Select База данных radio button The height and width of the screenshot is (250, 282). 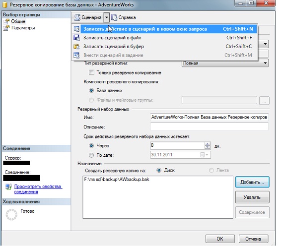tap(91, 90)
